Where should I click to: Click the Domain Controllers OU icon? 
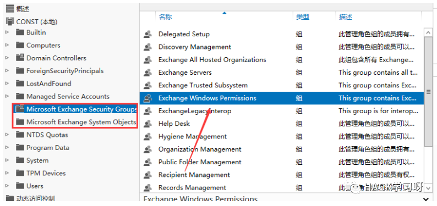(x=20, y=58)
